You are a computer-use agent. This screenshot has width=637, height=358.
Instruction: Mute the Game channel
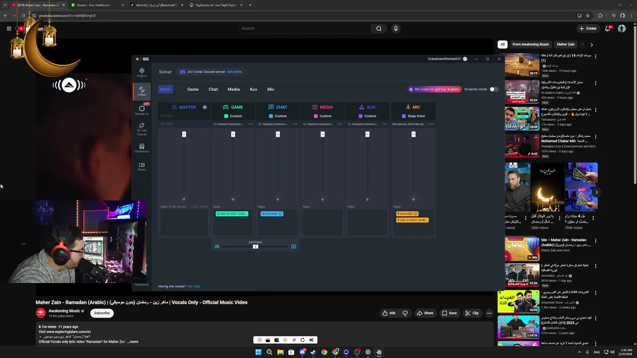click(x=233, y=199)
